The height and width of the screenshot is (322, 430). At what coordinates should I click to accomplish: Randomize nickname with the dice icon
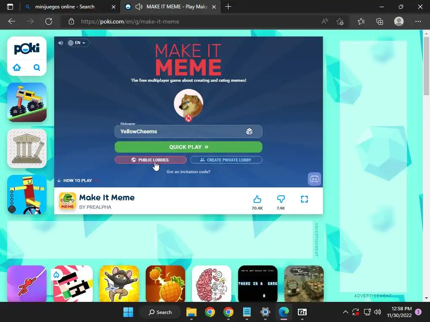click(249, 132)
